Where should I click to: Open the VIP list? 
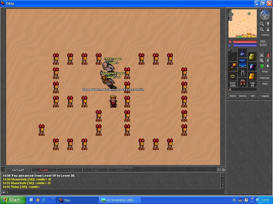pos(252,96)
